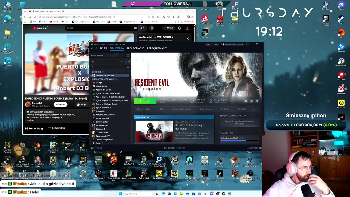The width and height of the screenshot is (350, 197).
Task: Click the YouTube Utwórz create button
Action: coord(168,28)
